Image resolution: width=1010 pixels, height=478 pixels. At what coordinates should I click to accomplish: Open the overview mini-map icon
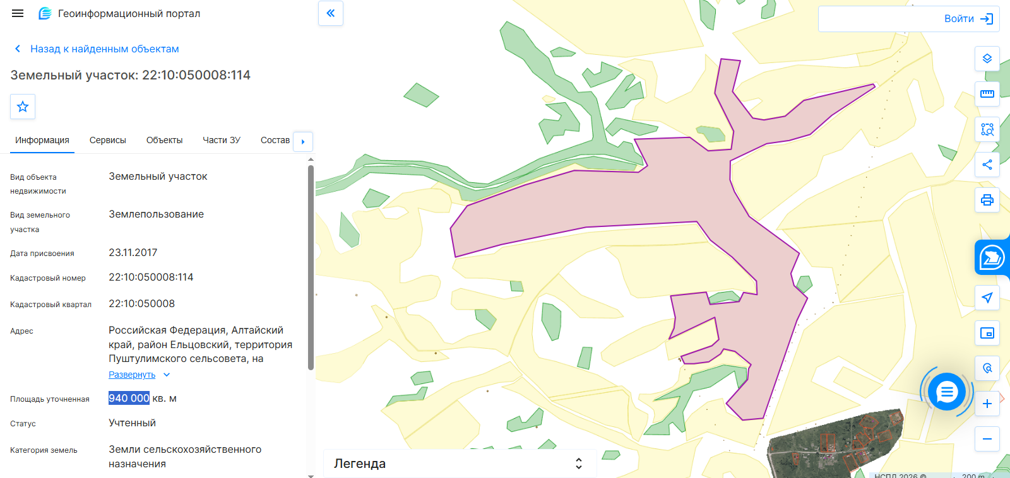coord(987,333)
